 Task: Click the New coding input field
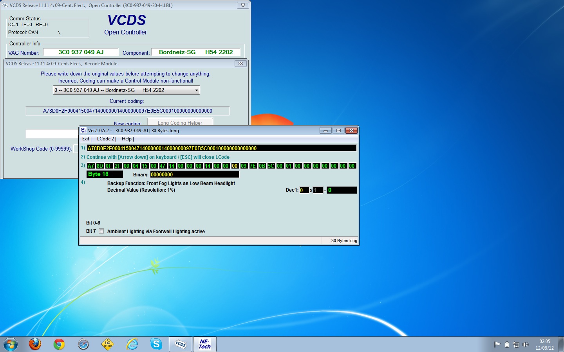[x=52, y=134]
